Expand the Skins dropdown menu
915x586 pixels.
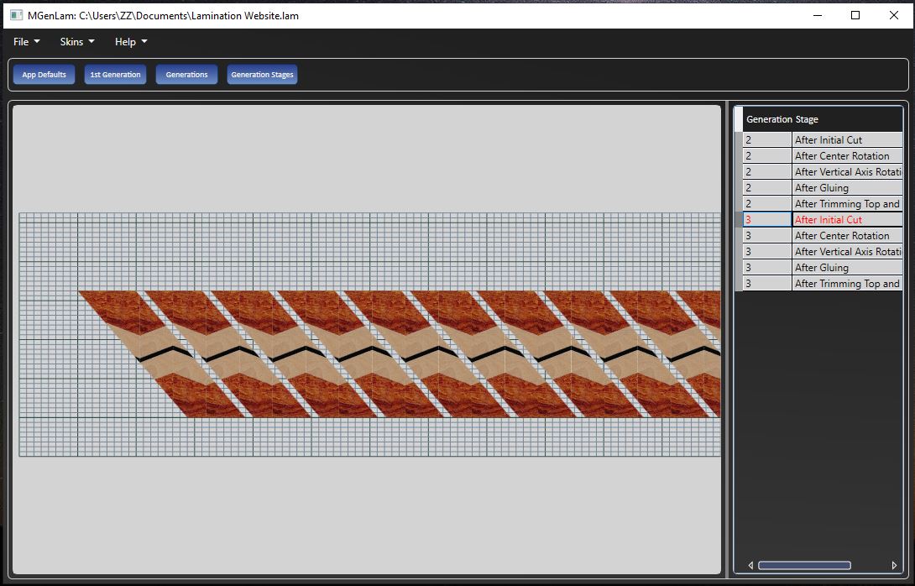click(77, 42)
